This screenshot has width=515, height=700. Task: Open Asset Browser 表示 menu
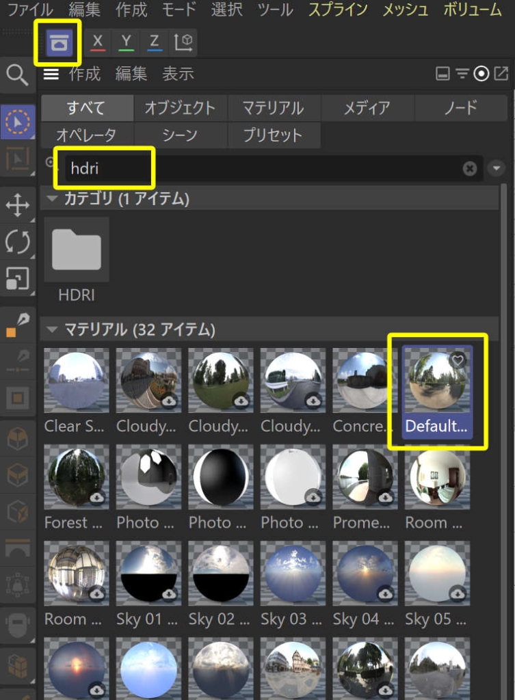click(179, 74)
